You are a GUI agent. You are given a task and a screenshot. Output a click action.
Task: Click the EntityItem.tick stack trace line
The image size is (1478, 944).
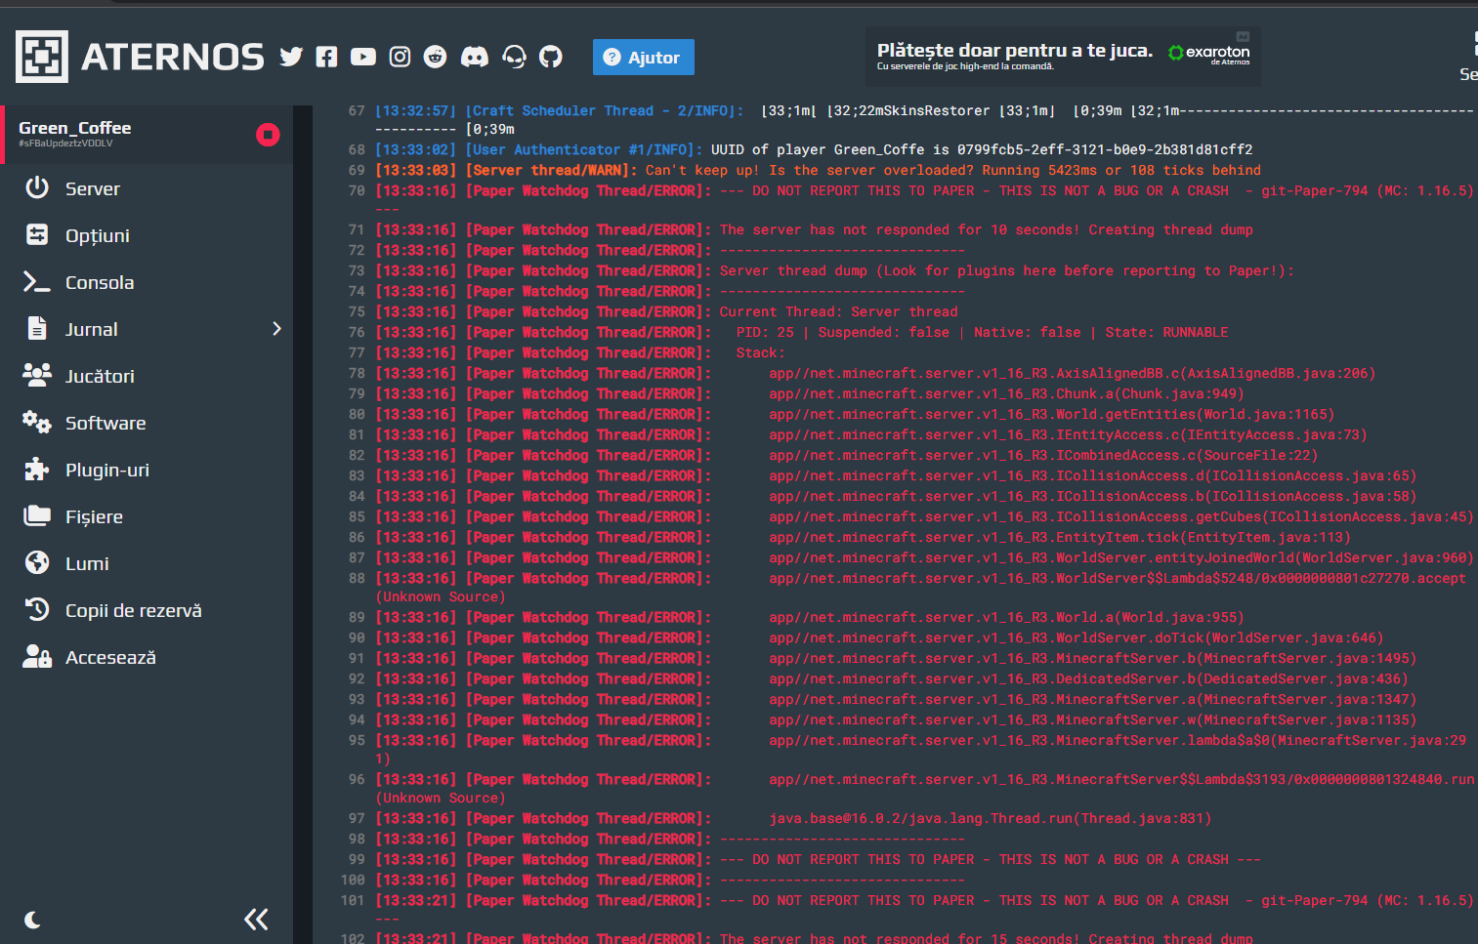pos(1060,537)
